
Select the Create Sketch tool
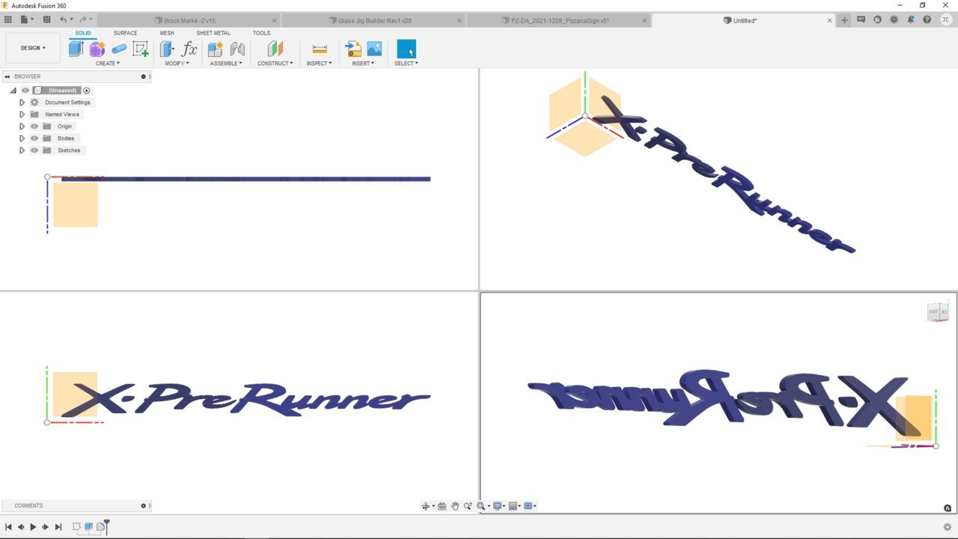pos(140,49)
